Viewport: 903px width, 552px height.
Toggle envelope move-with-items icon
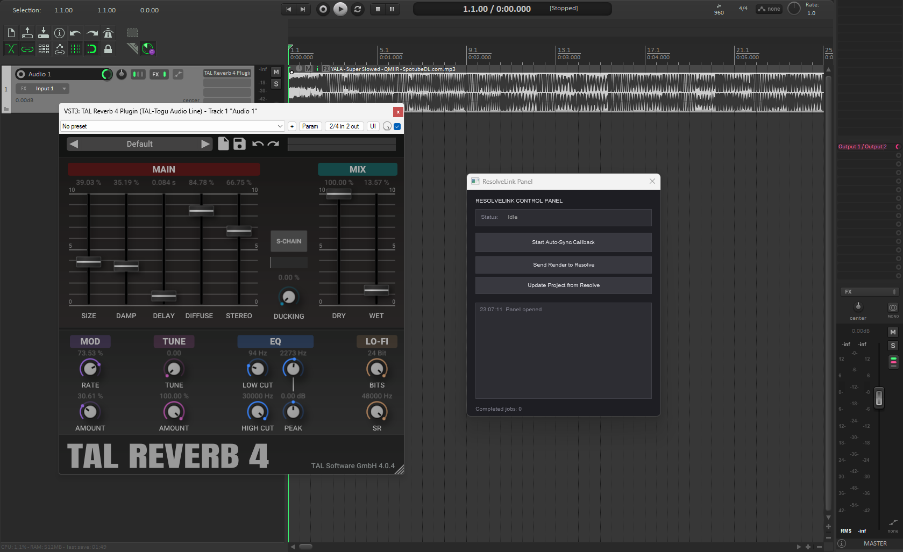point(60,49)
